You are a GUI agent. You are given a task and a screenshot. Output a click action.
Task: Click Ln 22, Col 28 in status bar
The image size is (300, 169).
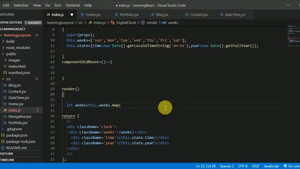[x=206, y=166]
